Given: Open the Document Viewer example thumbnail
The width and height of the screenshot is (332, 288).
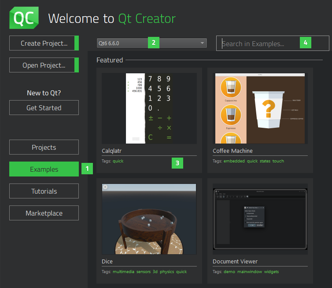Looking at the screenshot, I should tap(260, 219).
